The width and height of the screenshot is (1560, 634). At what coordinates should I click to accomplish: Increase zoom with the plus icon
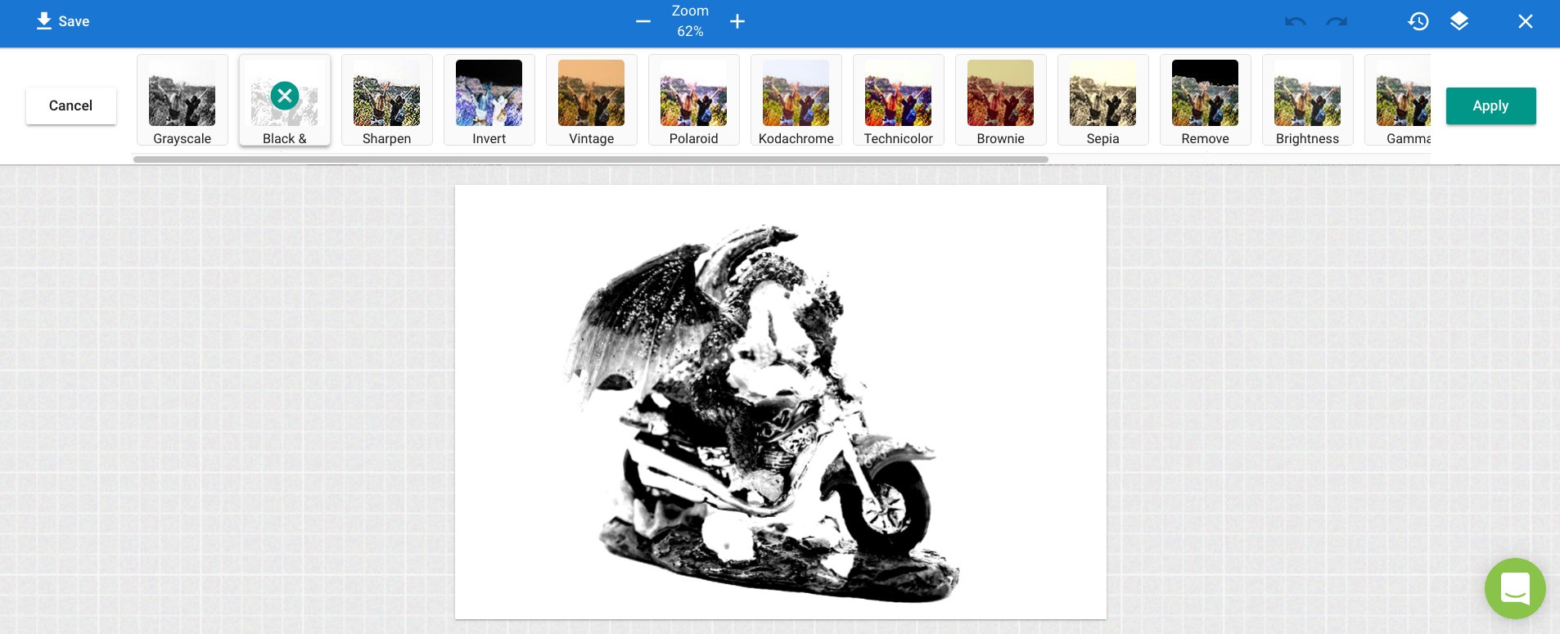(737, 21)
